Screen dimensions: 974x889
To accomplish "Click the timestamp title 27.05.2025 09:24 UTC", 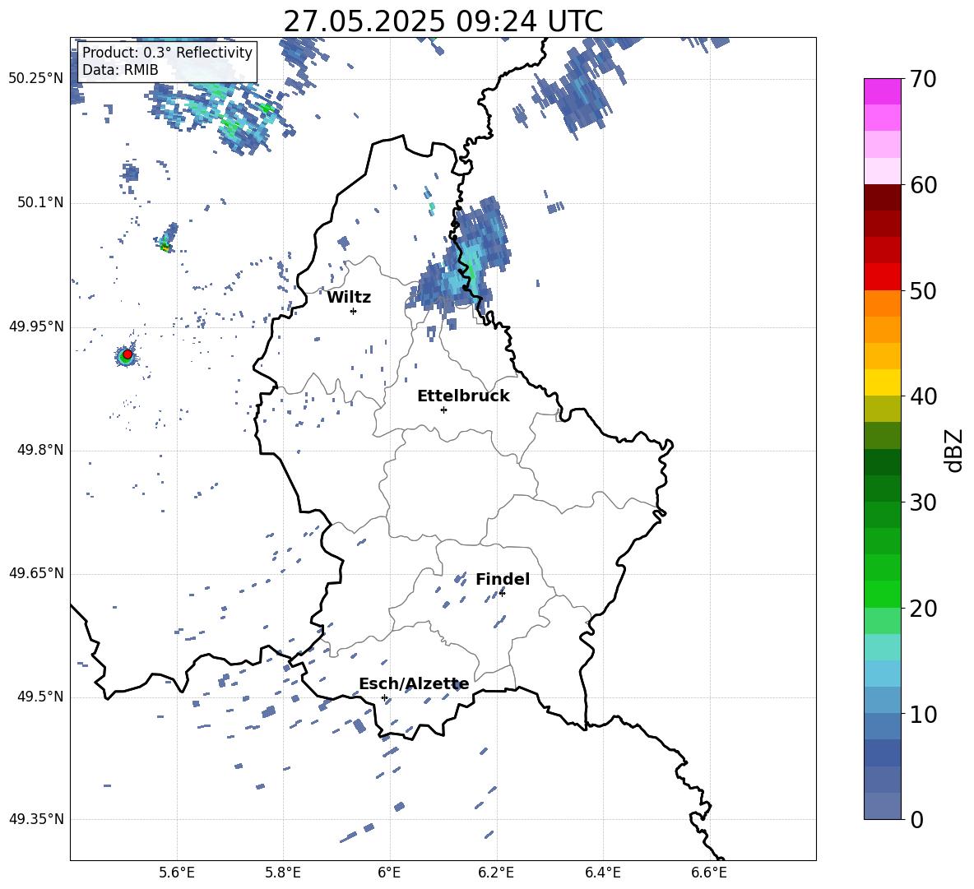I will click(443, 21).
